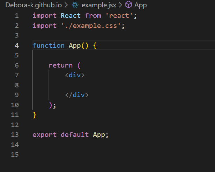This screenshot has height=172, width=215.
Task: Click the opening div tag
Action: coord(75,75)
